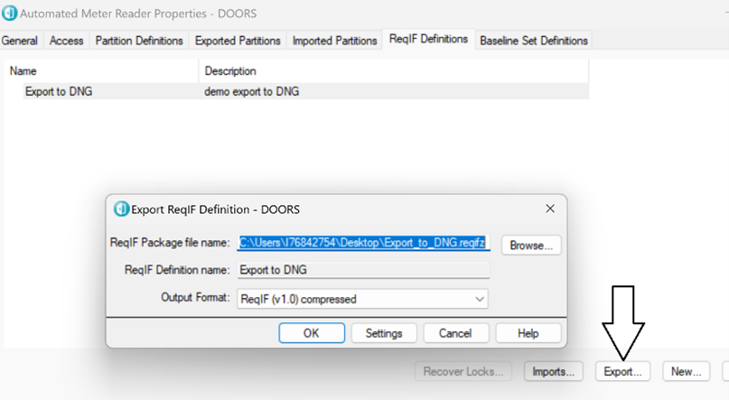Click the Imports... button

point(553,371)
